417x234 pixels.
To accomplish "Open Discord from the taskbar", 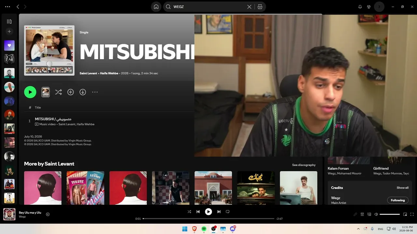I will coord(233,229).
